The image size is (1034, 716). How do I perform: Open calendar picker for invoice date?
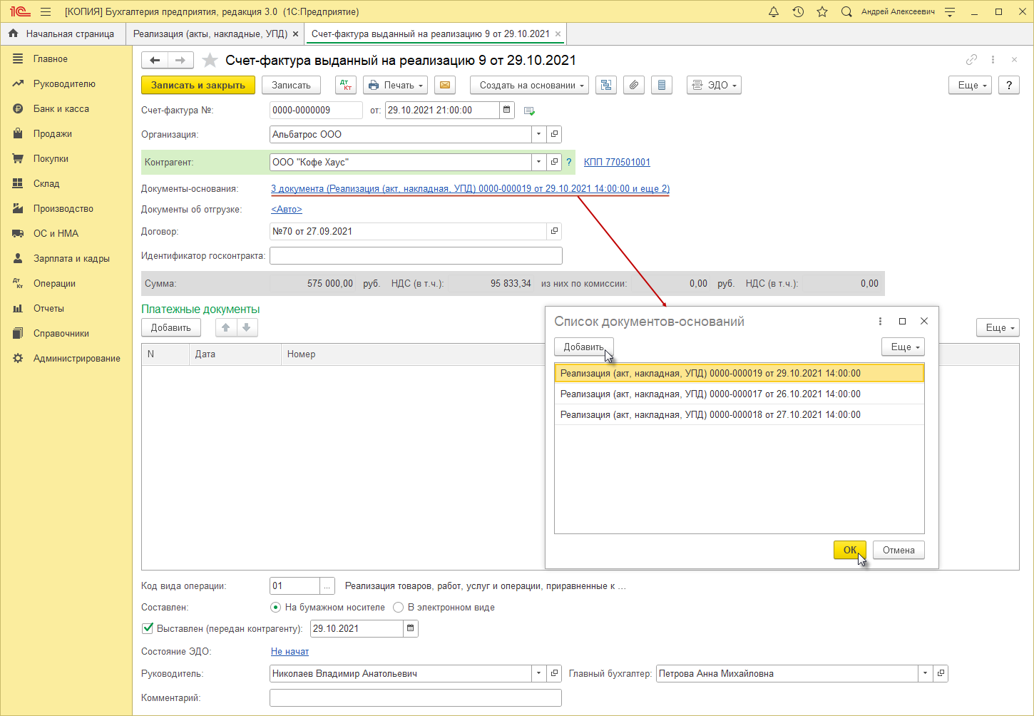pos(507,110)
